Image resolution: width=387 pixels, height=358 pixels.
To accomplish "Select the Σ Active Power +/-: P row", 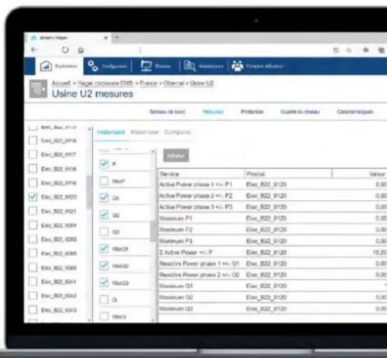I will (272, 252).
